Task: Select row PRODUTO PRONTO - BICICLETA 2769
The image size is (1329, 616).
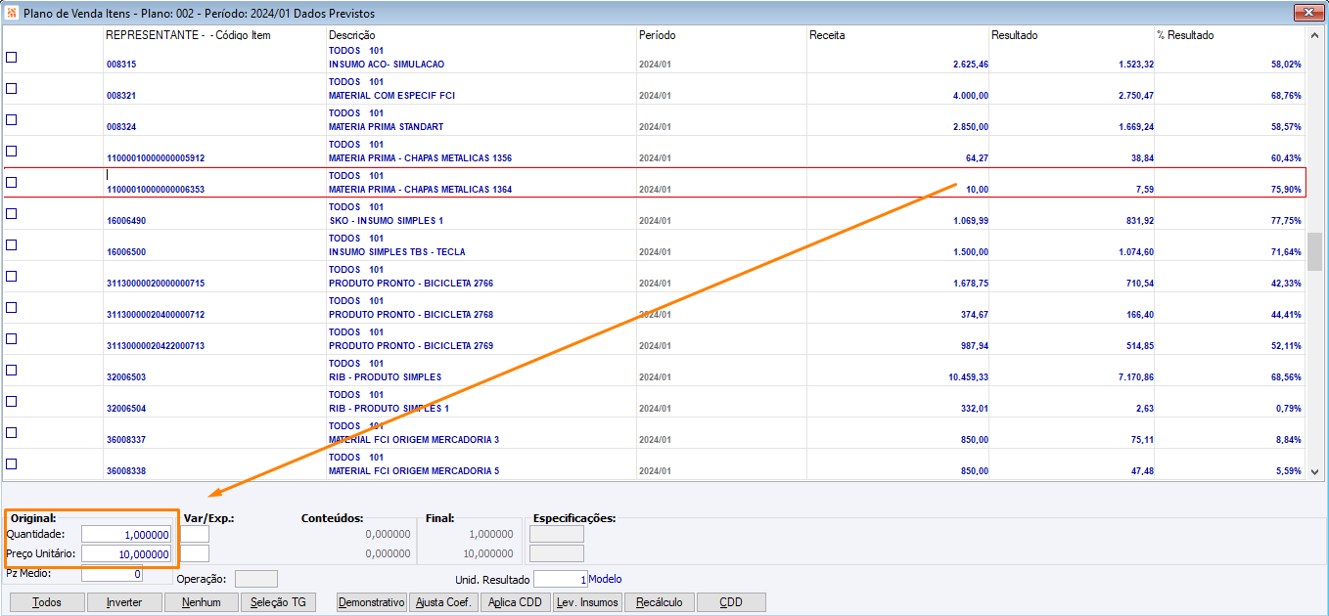Action: pos(654,339)
